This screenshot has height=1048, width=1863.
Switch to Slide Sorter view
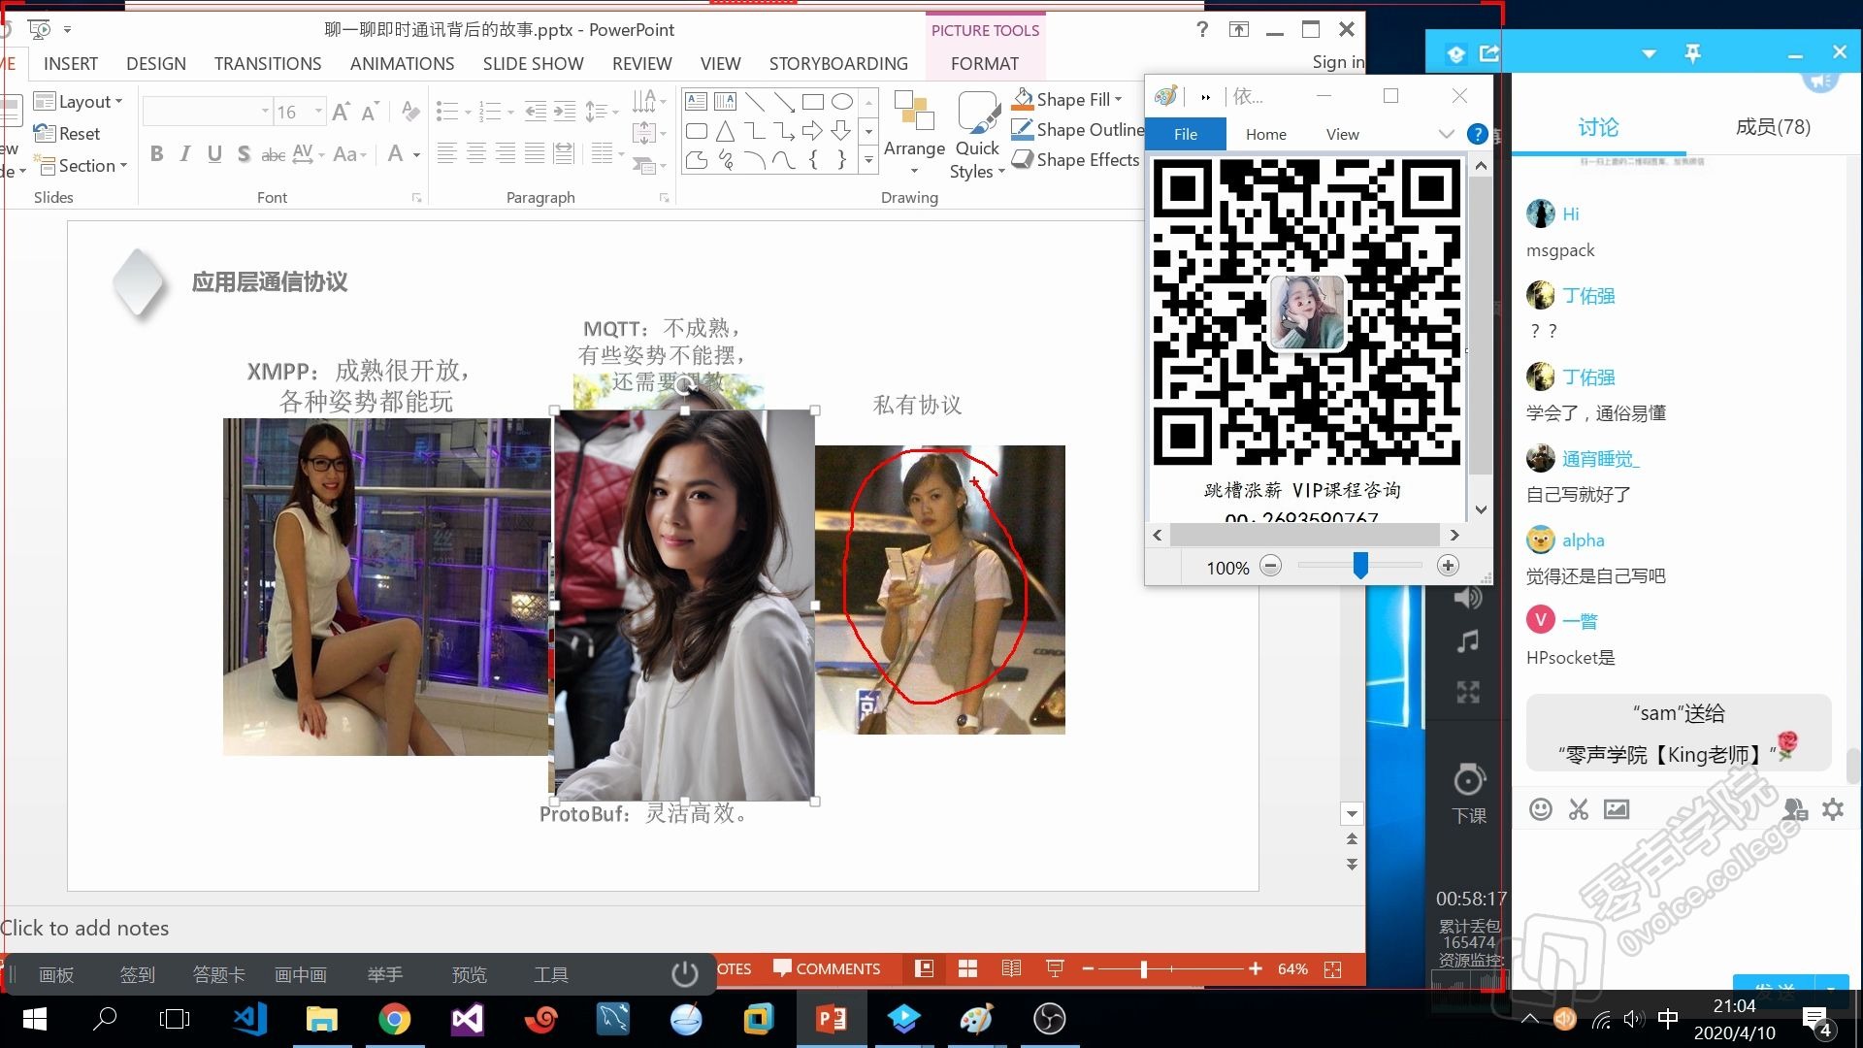tap(967, 968)
